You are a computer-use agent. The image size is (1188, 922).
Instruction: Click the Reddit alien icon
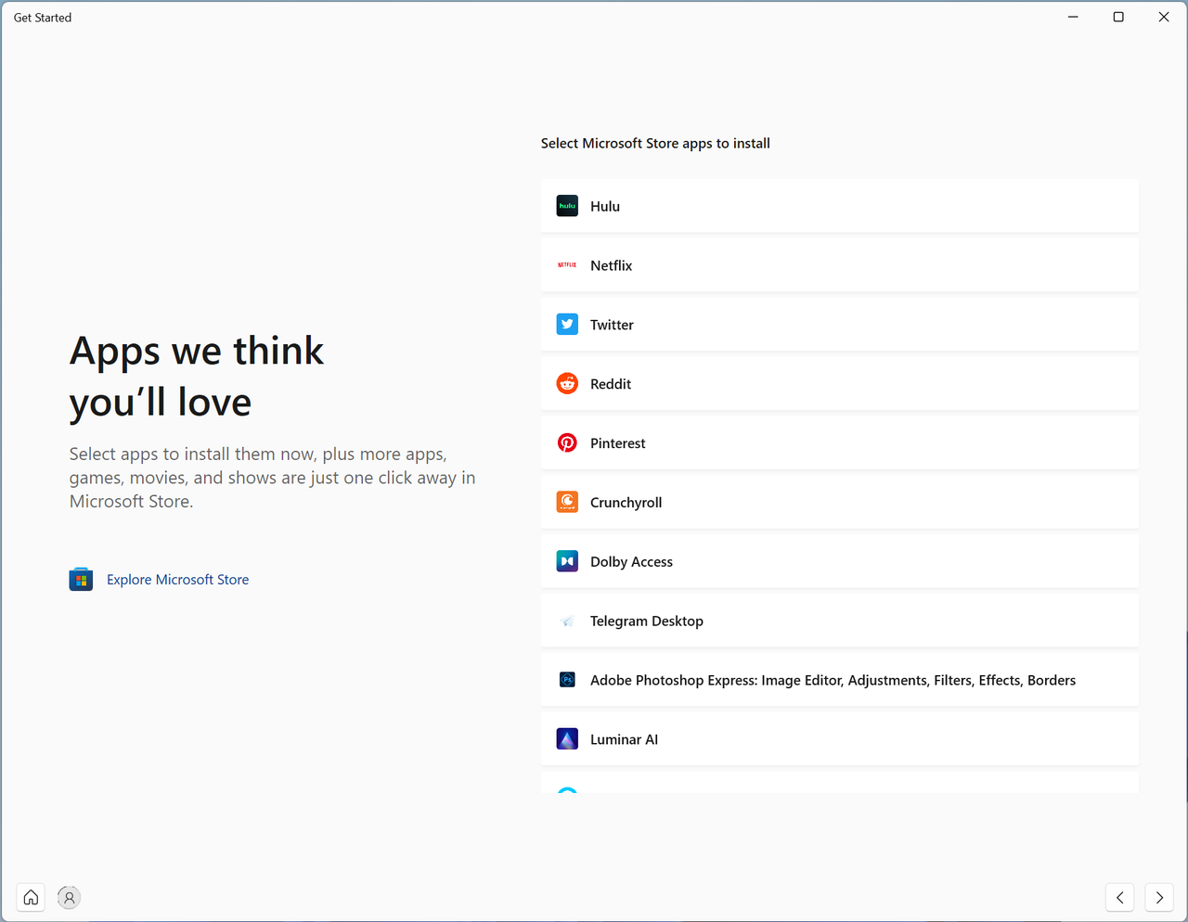567,384
